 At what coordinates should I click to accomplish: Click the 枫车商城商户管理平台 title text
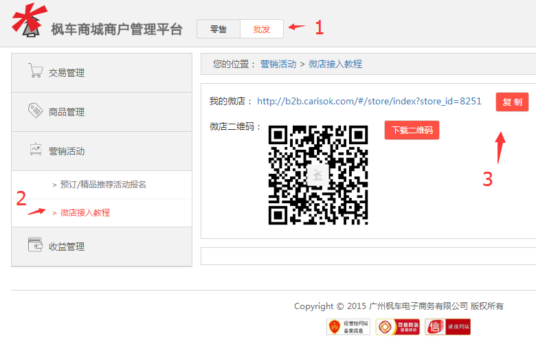point(117,30)
